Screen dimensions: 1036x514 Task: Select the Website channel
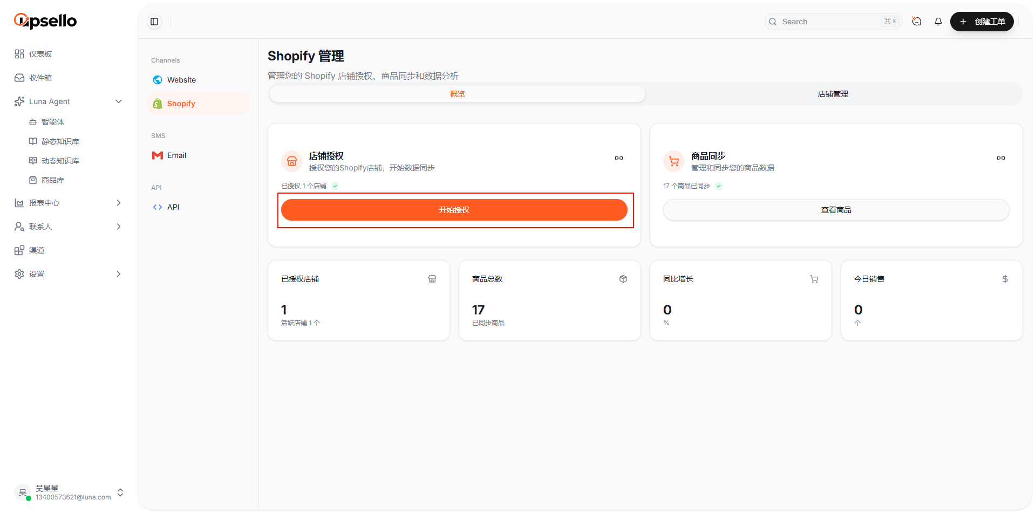198,80
